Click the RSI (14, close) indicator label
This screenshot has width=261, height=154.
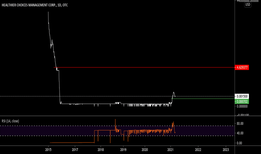[x=10, y=121]
